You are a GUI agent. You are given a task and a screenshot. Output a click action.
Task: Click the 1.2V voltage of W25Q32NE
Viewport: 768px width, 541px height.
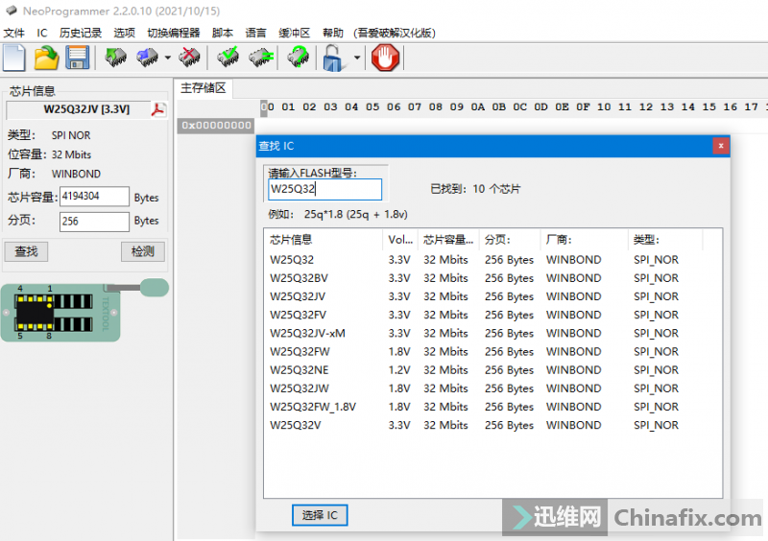coord(399,370)
